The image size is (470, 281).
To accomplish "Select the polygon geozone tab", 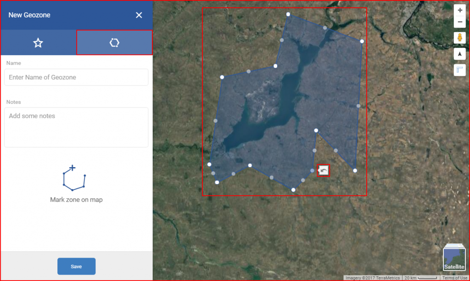I will [114, 43].
